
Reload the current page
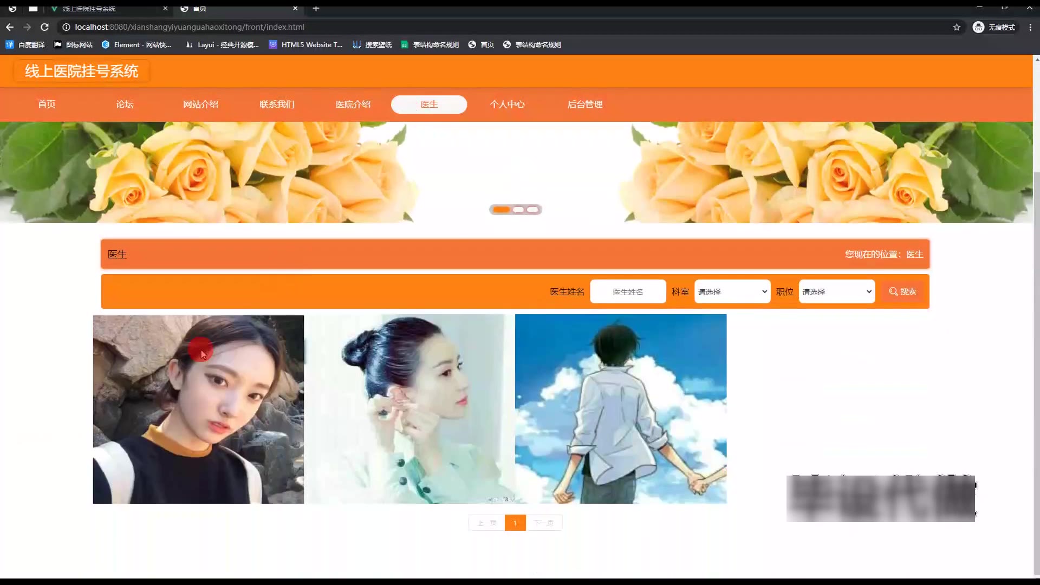tap(44, 27)
